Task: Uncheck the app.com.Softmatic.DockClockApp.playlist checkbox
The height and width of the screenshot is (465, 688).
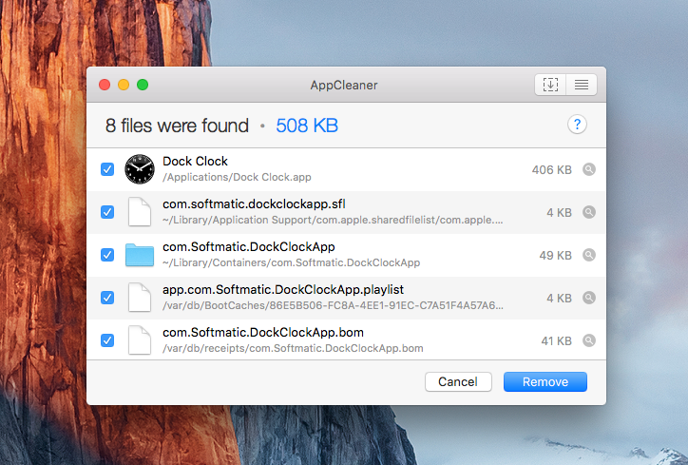Action: point(107,298)
